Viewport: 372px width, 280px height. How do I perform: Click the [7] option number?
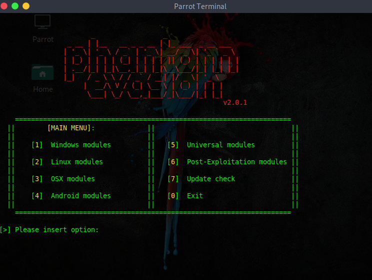[x=172, y=179]
